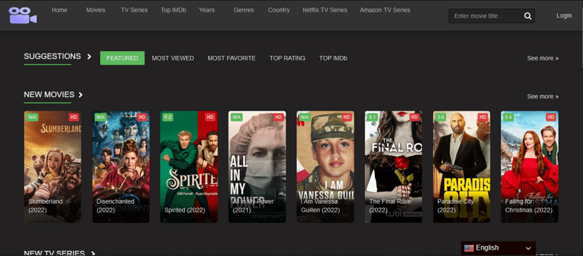Click See more for New Movies
The image size is (583, 256).
tap(543, 96)
